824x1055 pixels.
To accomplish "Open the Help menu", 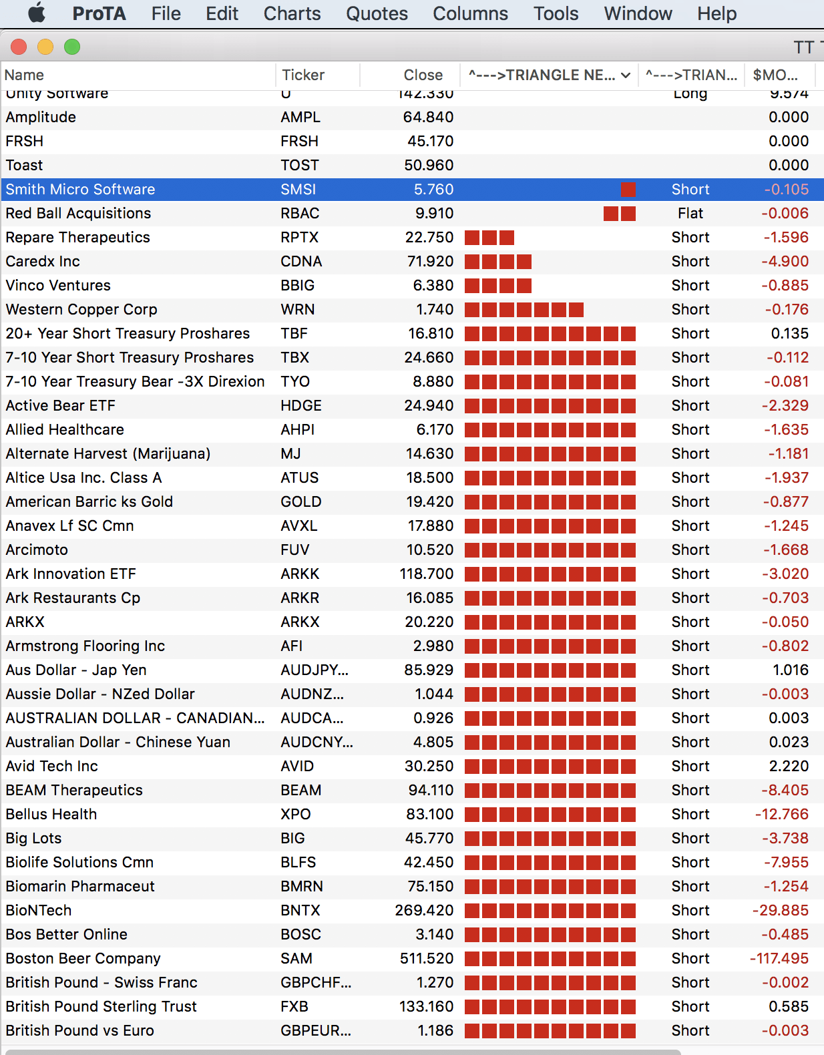I will click(x=716, y=13).
